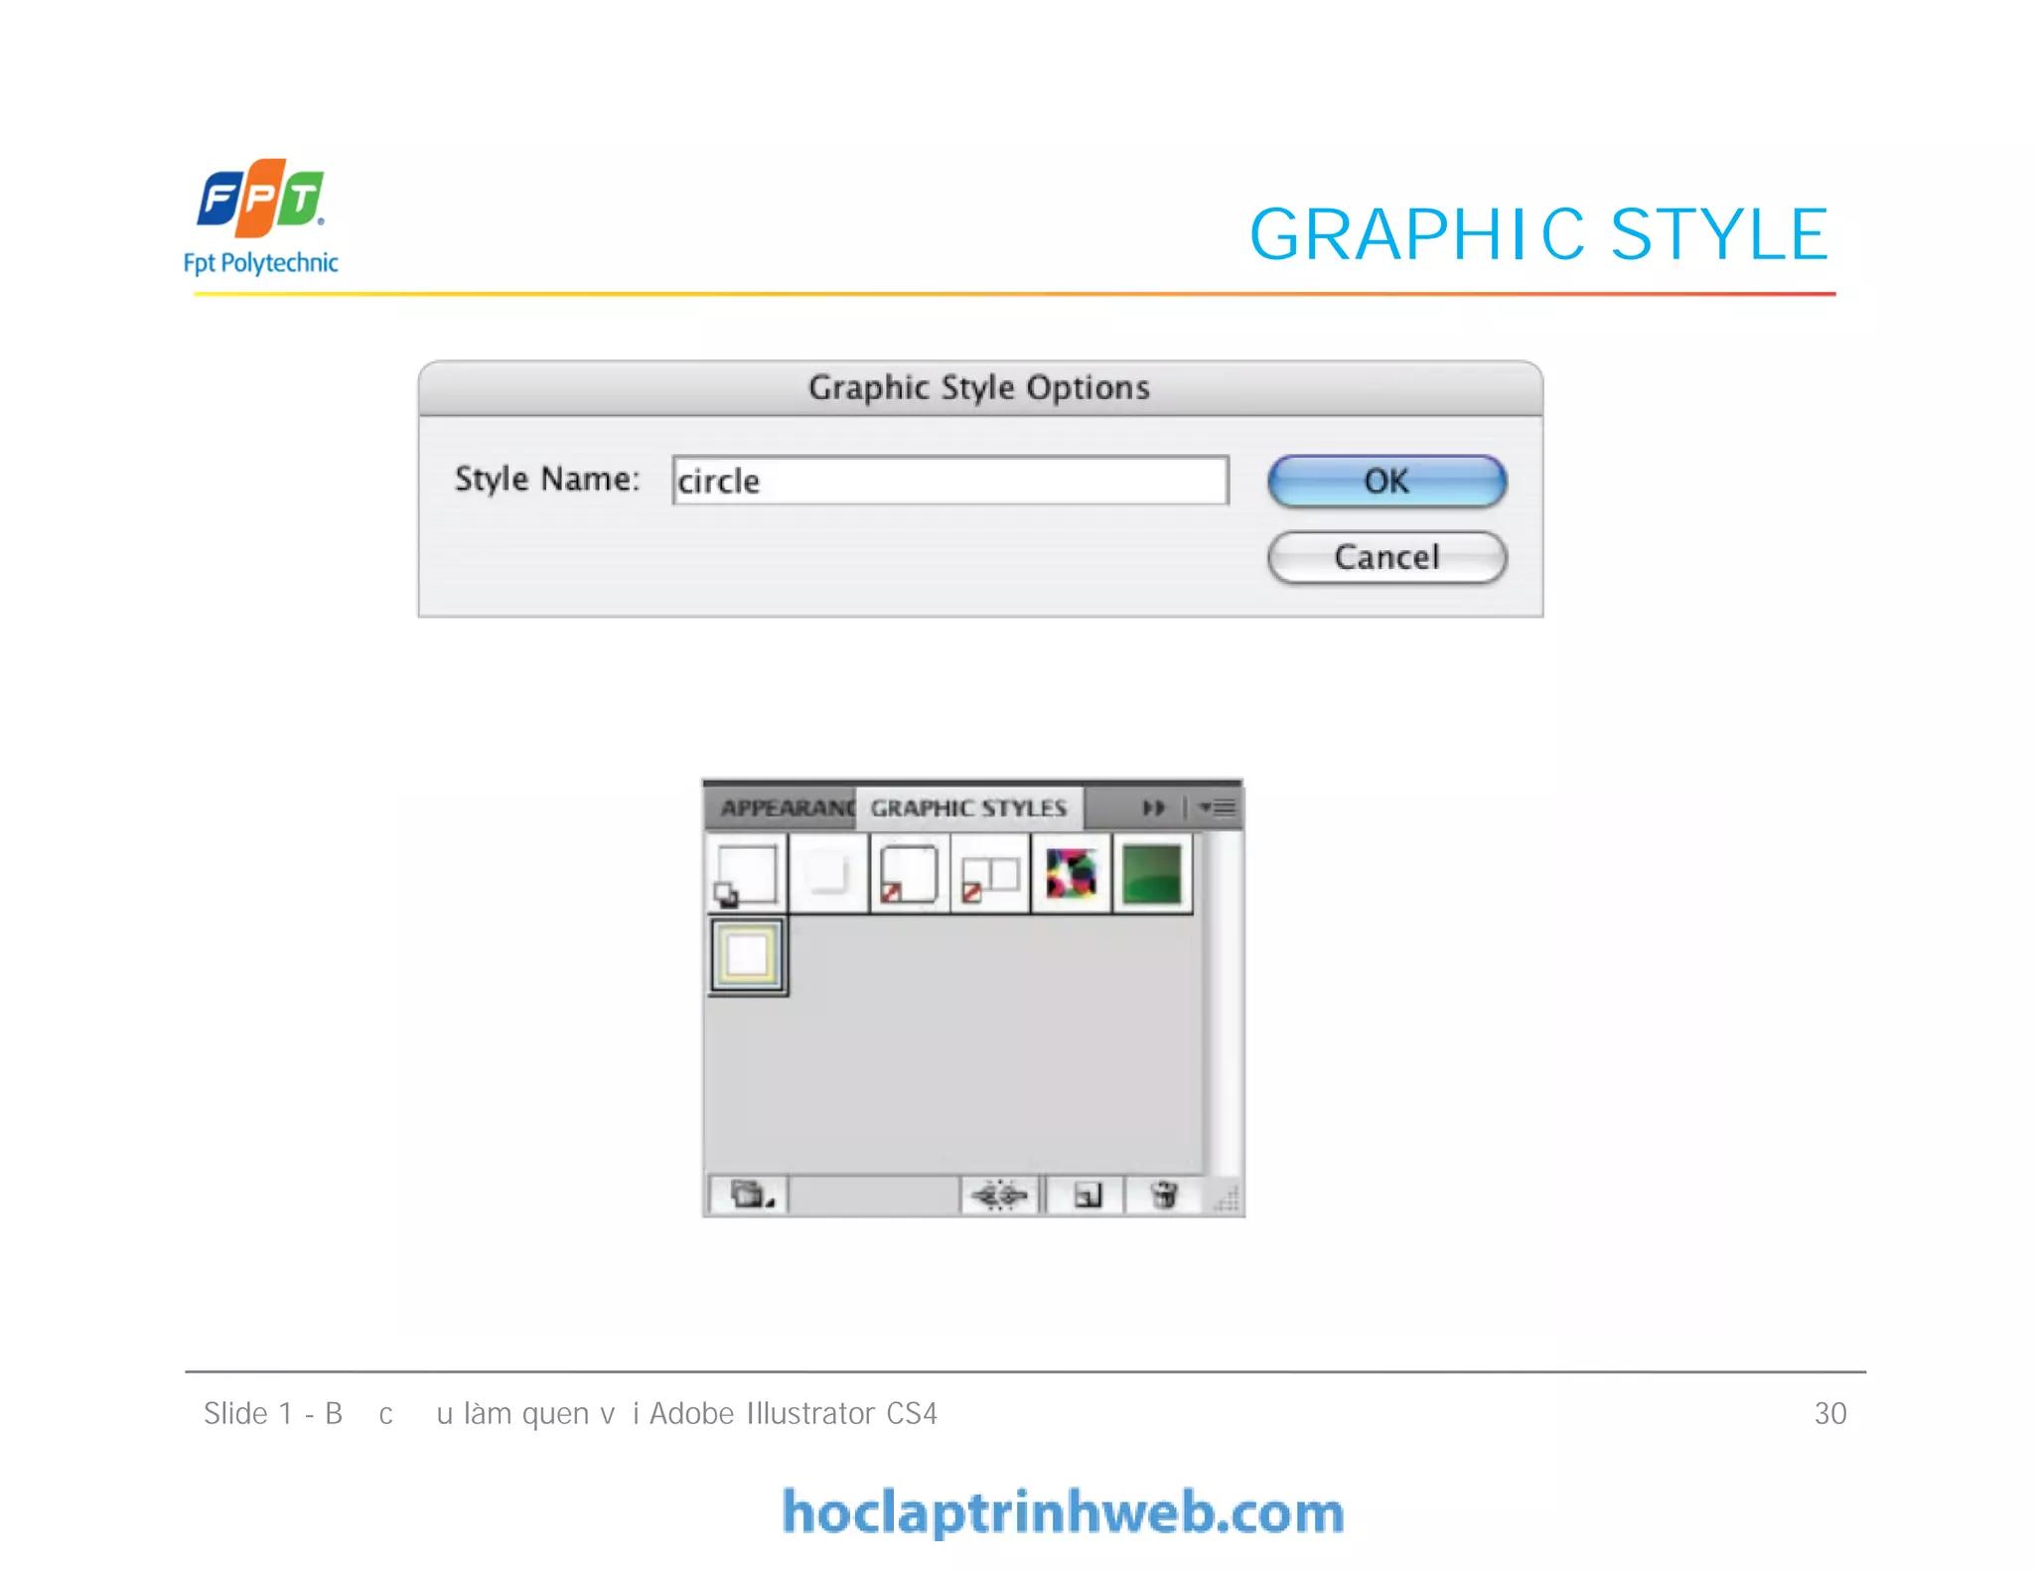Select the Default Graphic Style thumbnail
The width and height of the screenshot is (2034, 1572).
click(x=747, y=875)
